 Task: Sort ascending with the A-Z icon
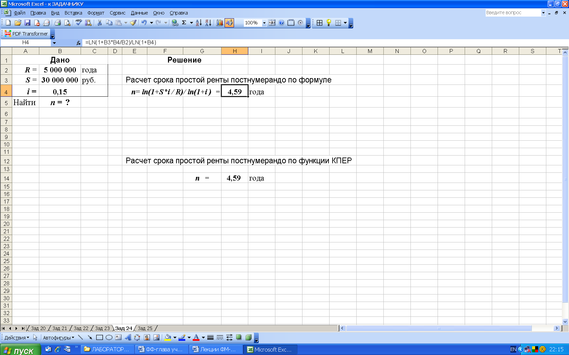pos(199,23)
